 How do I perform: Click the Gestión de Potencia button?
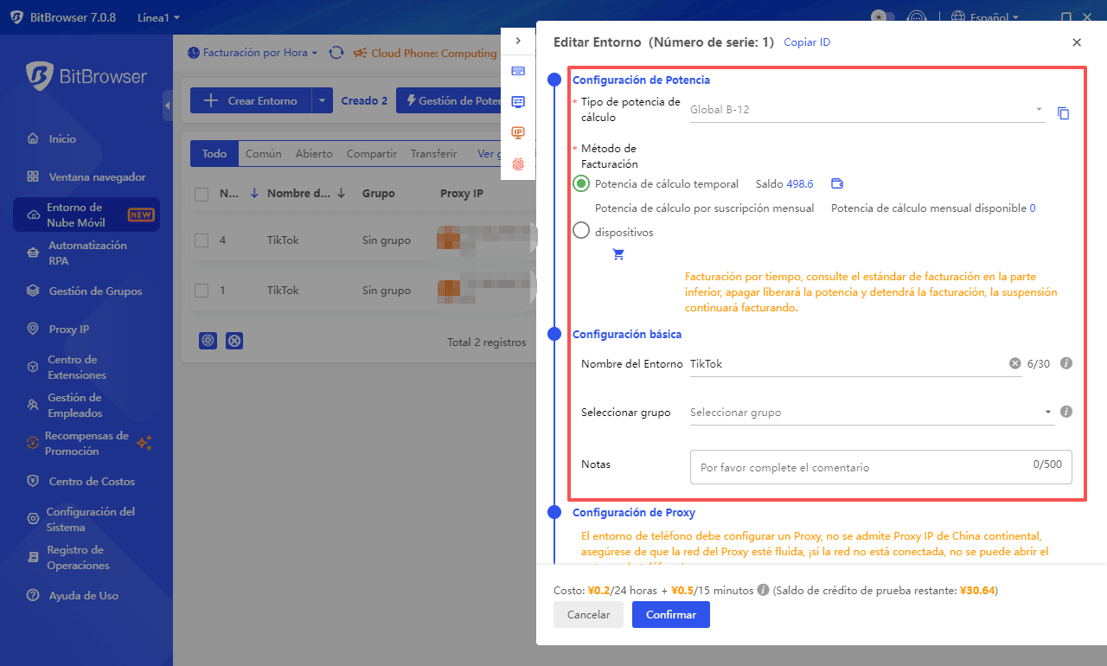pyautogui.click(x=449, y=100)
